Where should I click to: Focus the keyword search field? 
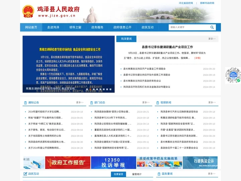click(189, 27)
